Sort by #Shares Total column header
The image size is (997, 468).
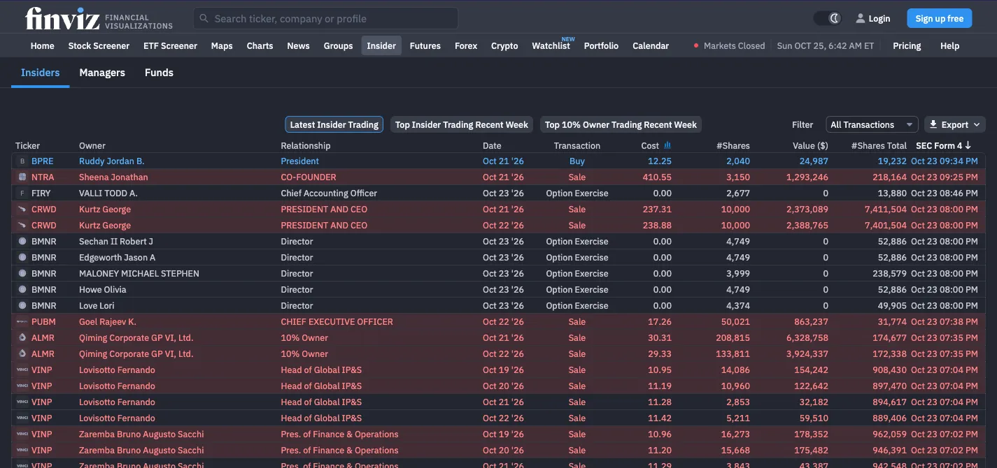(x=879, y=145)
